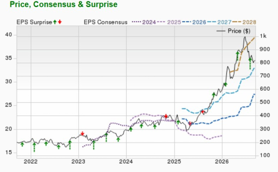Viewport: 278px width, 172px height.
Task: Click the Price, Consensus & Surprise title
Action: tap(63, 4)
